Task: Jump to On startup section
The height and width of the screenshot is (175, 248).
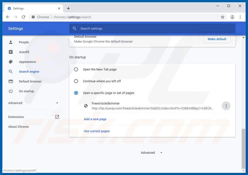Action: (x=26, y=91)
